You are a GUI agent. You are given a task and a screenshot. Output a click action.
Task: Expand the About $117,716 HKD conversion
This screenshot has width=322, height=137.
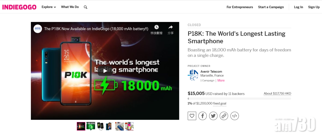tap(277, 94)
